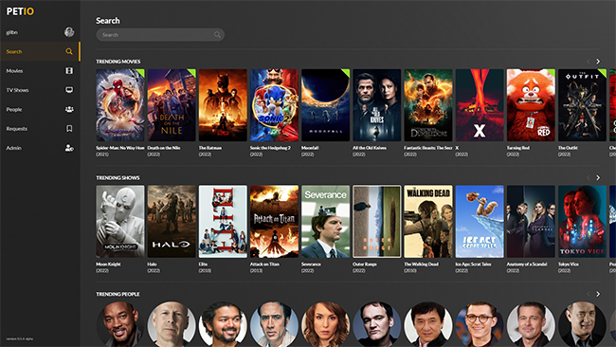Screen dimensions: 616x347
Task: Show previous Trending People with left arrow
Action: tap(589, 294)
